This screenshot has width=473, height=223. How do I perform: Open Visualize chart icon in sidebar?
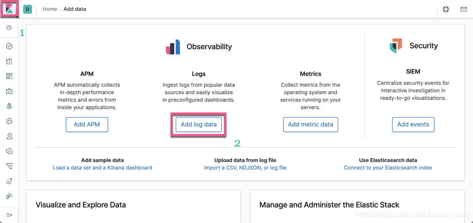tap(9, 61)
